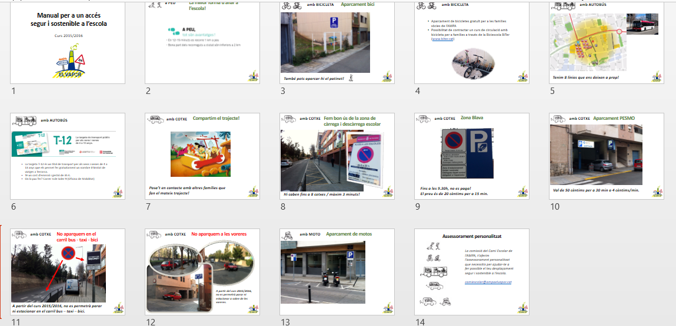Click the El Vapor logo on slide 1
Image resolution: width=676 pixels, height=326 pixels.
coord(70,63)
